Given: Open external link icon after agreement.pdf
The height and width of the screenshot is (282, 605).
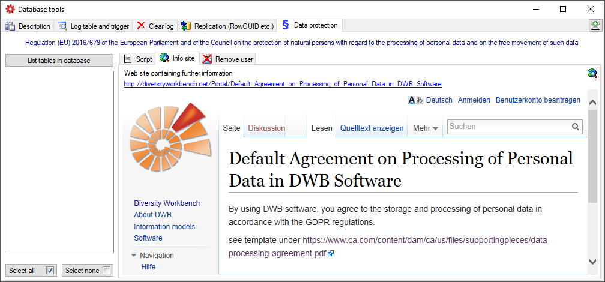Looking at the screenshot, I should pyautogui.click(x=330, y=254).
